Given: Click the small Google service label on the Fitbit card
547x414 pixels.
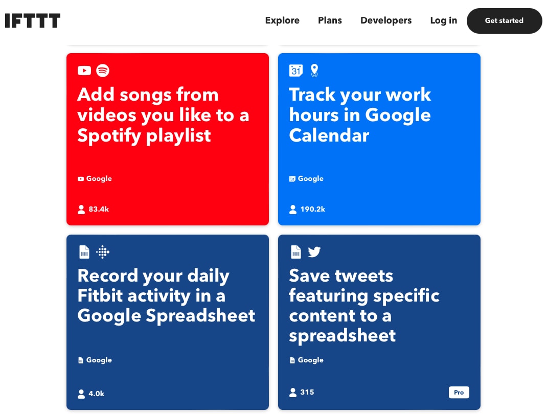Looking at the screenshot, I should [x=95, y=360].
